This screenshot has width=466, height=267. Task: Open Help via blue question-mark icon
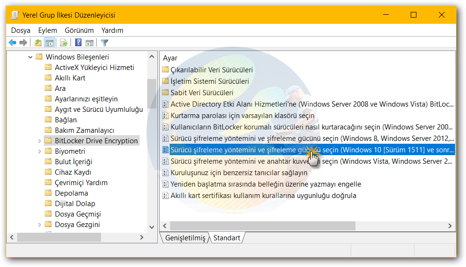pos(78,42)
